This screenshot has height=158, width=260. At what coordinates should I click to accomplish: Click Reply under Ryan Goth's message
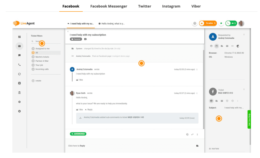pos(90,110)
